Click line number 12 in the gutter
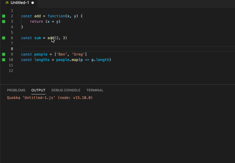 point(11,71)
